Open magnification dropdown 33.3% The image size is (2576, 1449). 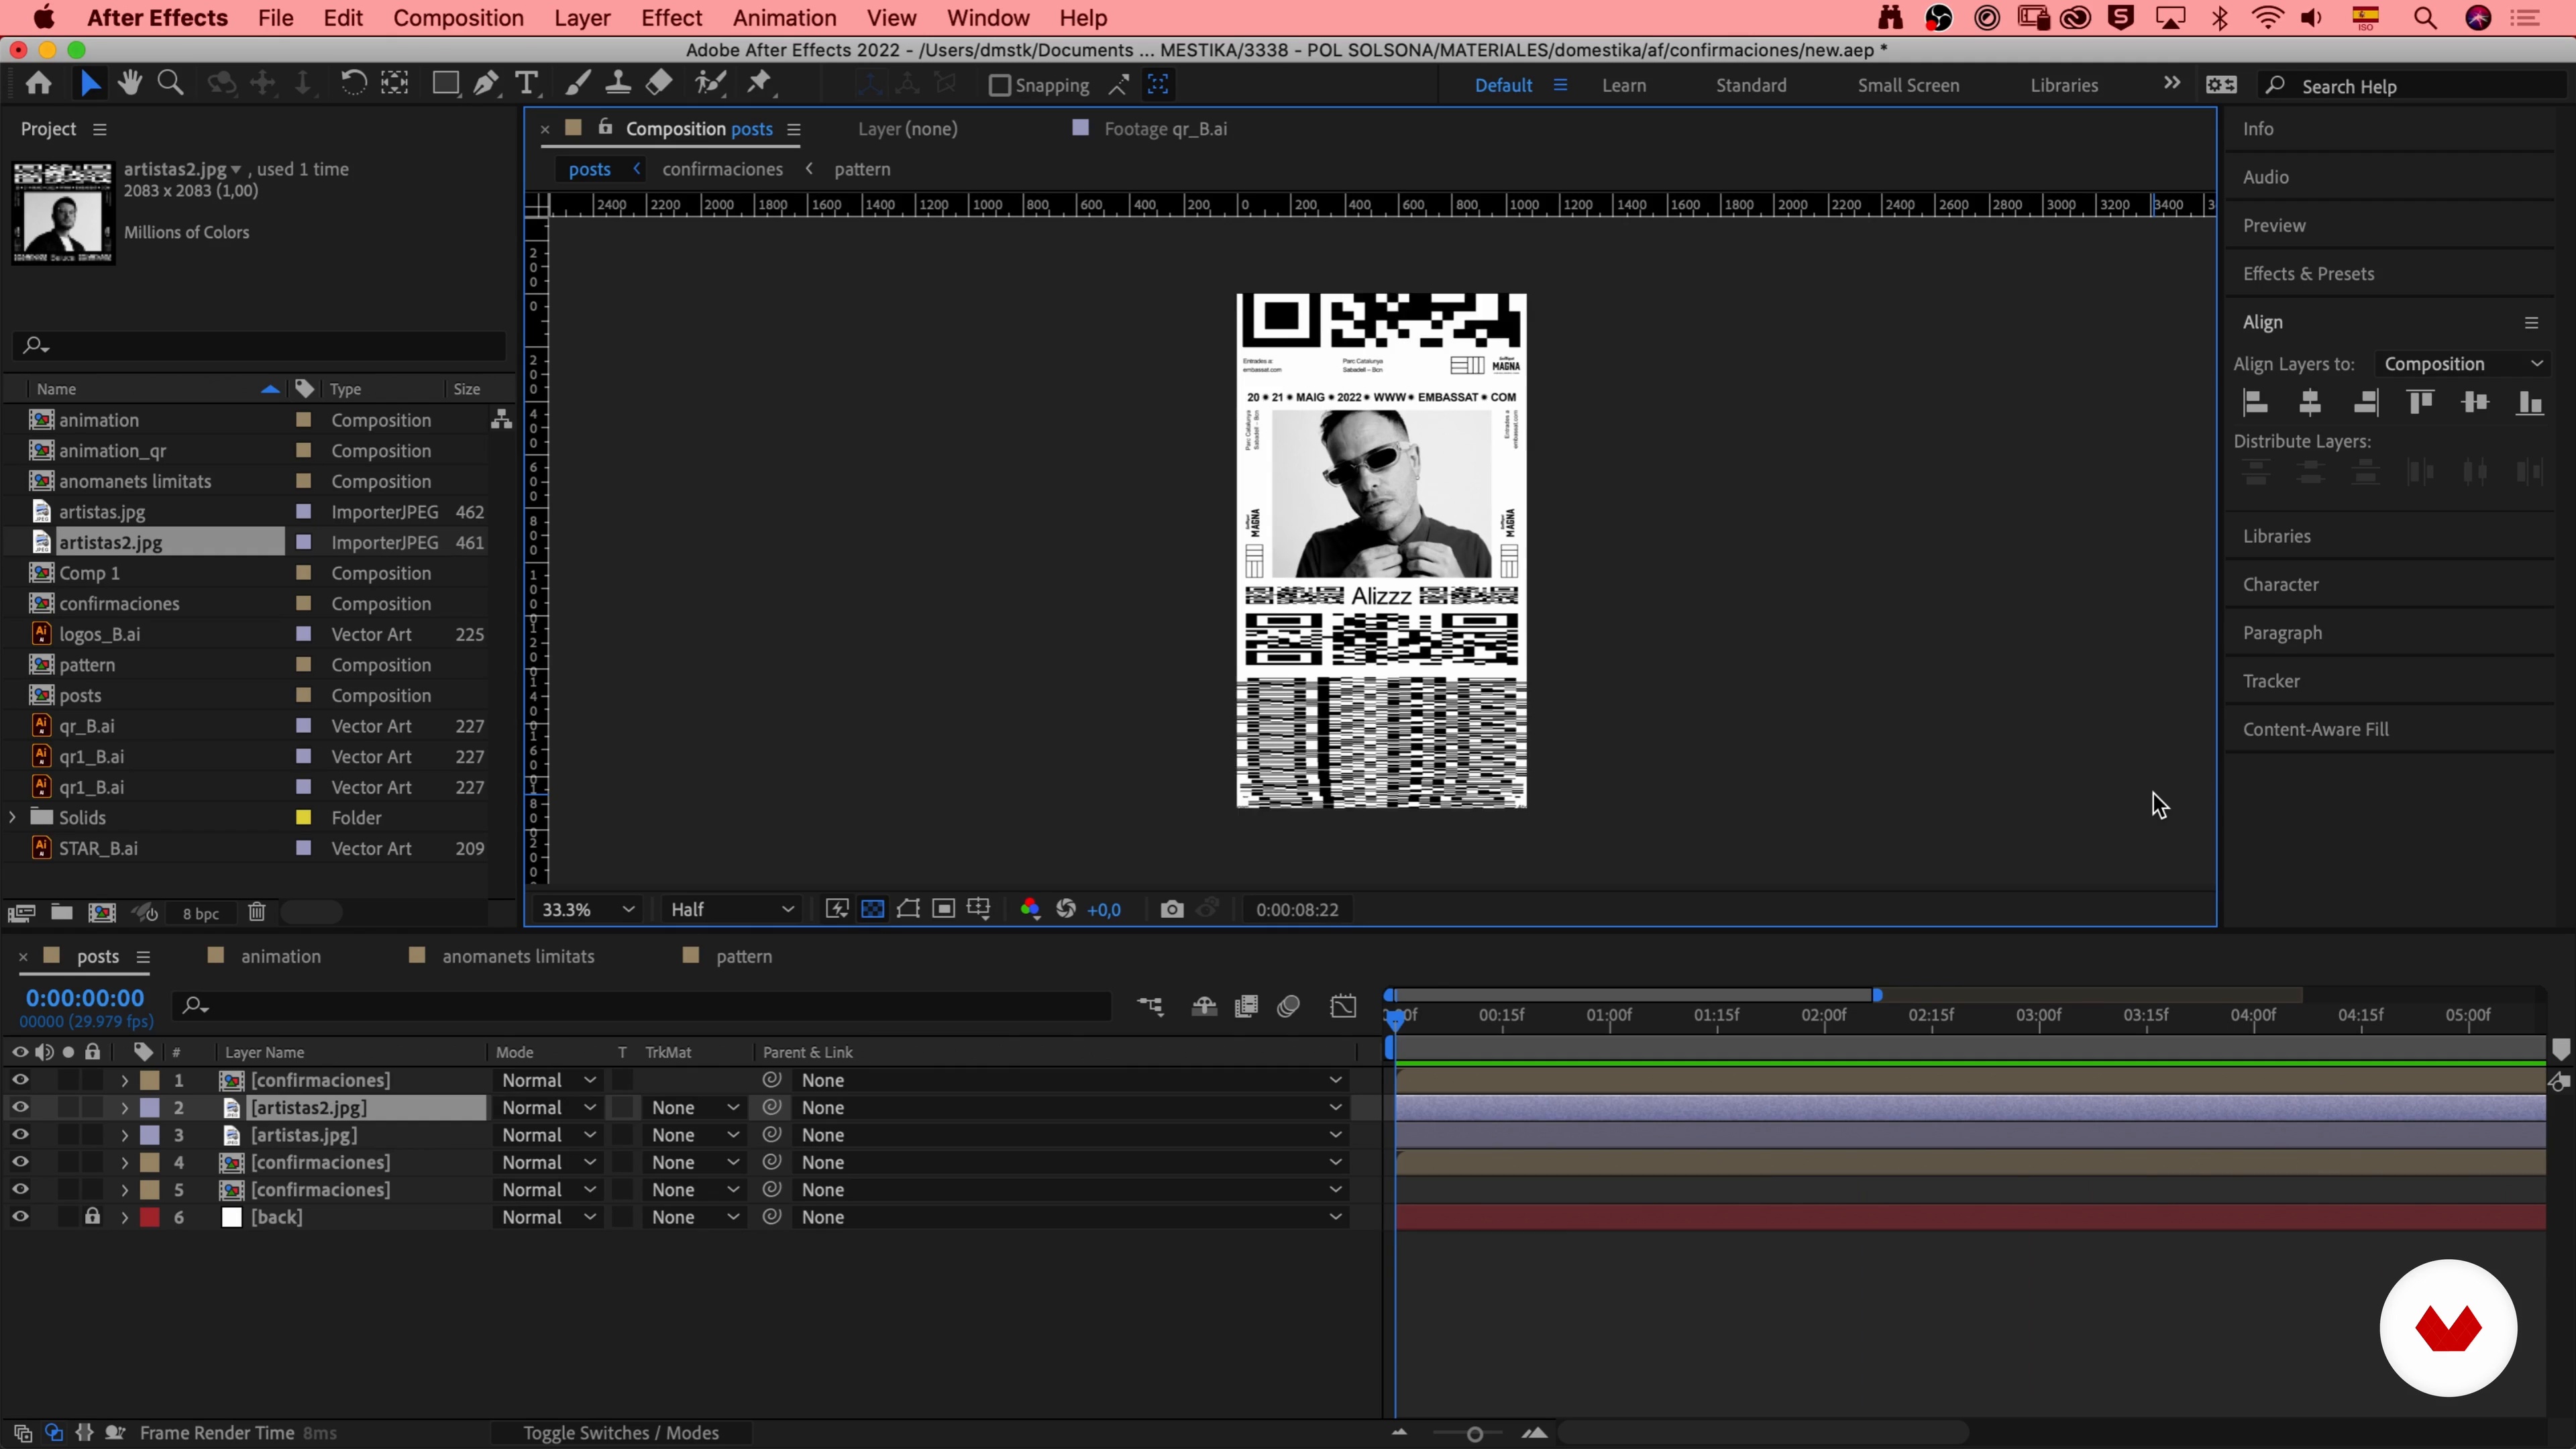[587, 909]
